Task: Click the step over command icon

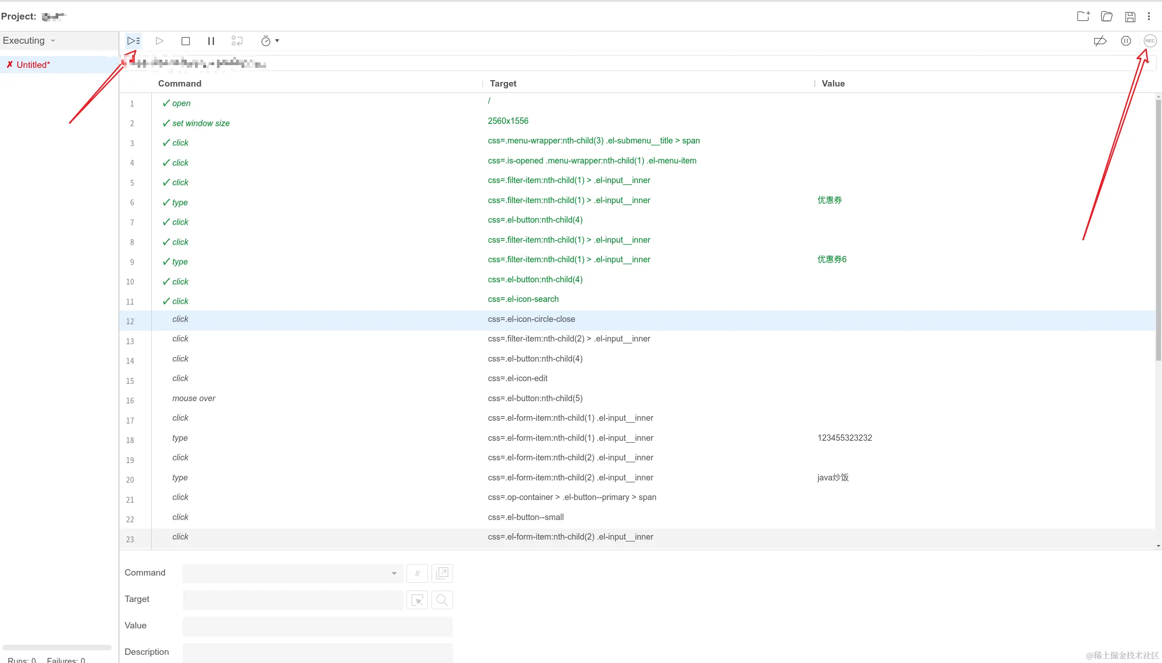Action: [237, 41]
